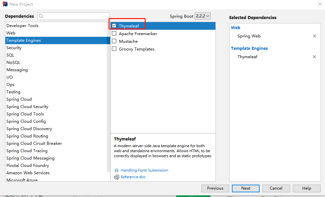Close the New Project dialog
This screenshot has height=197, width=325.
pos(320,4)
